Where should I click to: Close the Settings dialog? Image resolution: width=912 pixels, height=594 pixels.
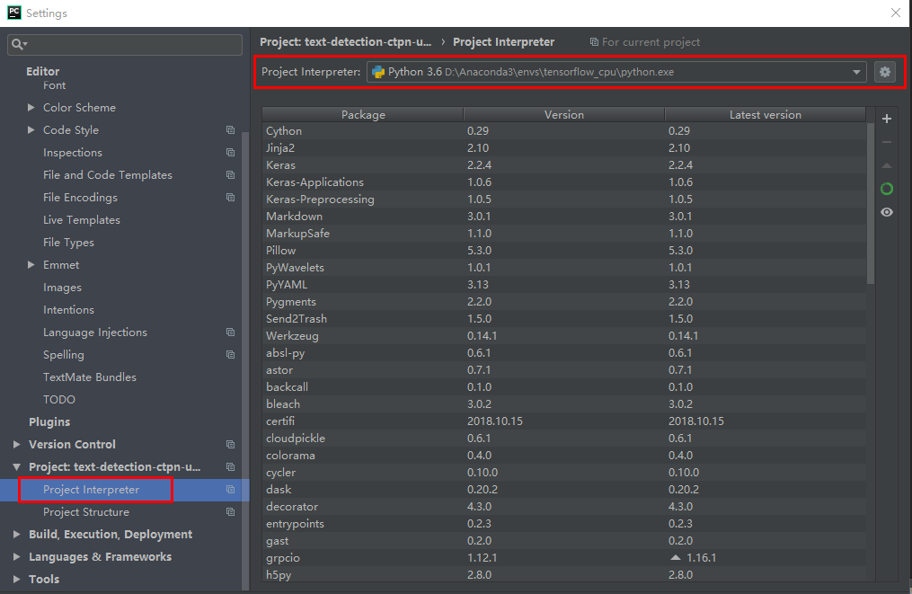[896, 13]
